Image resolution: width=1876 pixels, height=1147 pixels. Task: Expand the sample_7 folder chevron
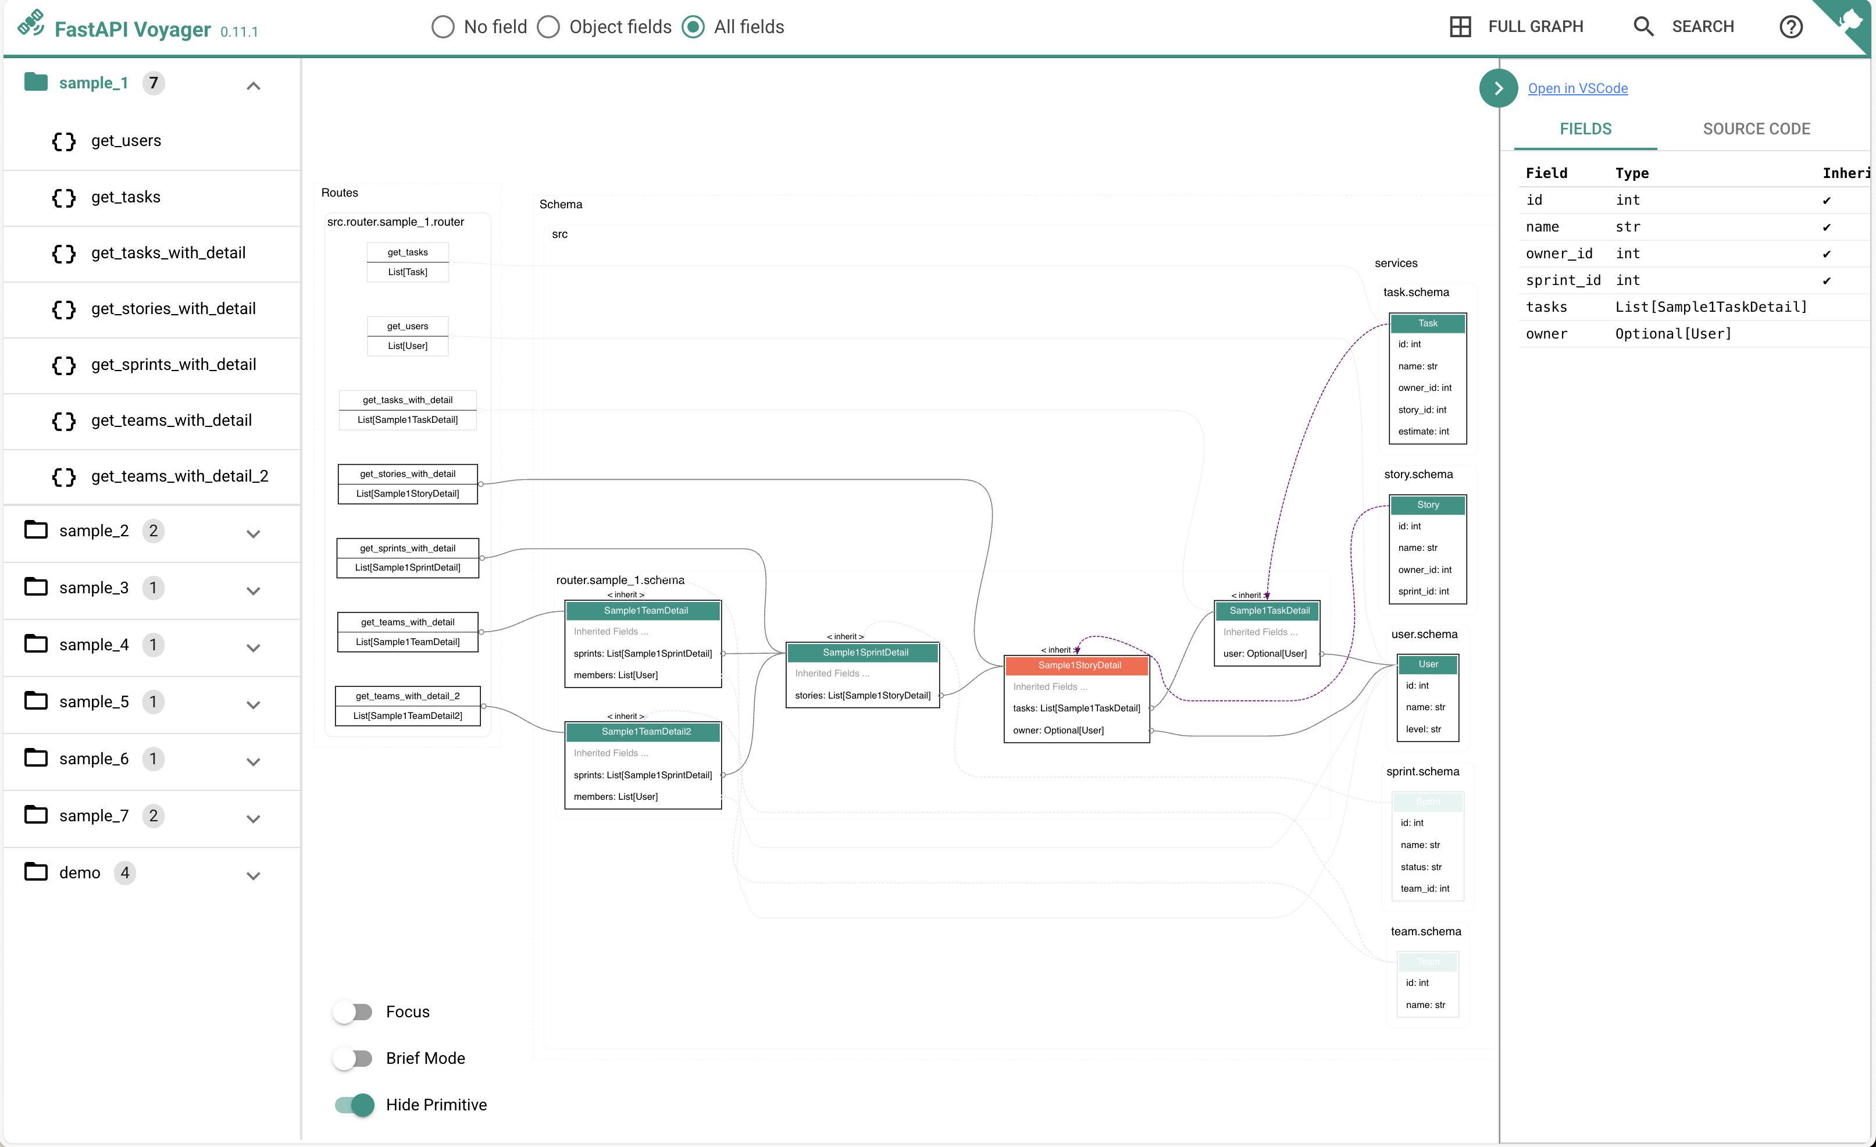254,818
